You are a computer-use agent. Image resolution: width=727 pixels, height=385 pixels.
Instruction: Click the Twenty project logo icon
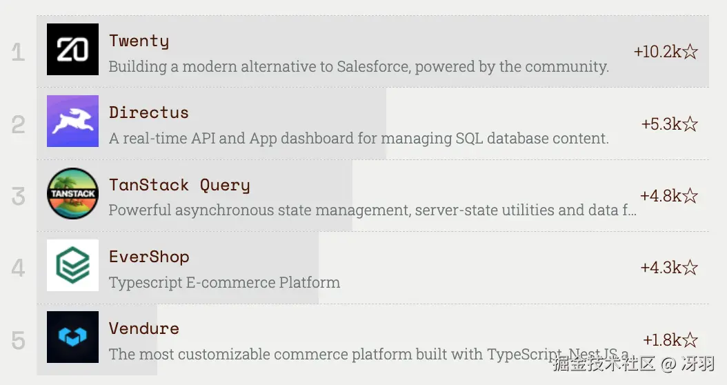(73, 49)
